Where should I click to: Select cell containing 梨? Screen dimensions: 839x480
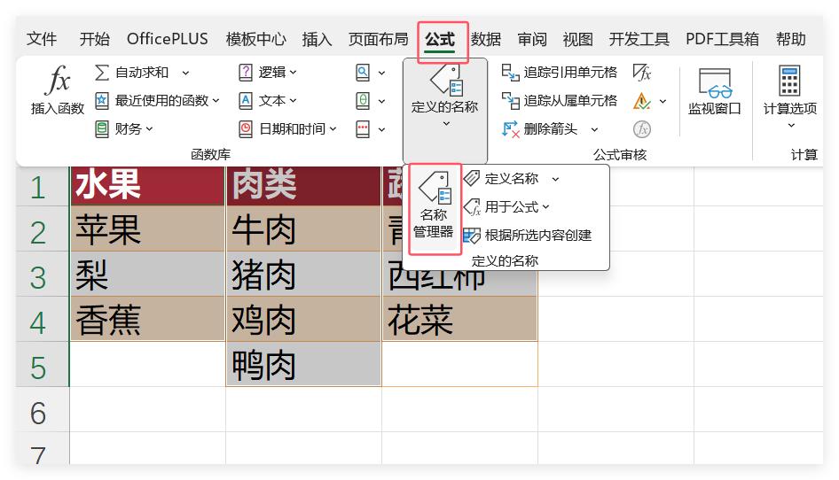[x=148, y=274]
